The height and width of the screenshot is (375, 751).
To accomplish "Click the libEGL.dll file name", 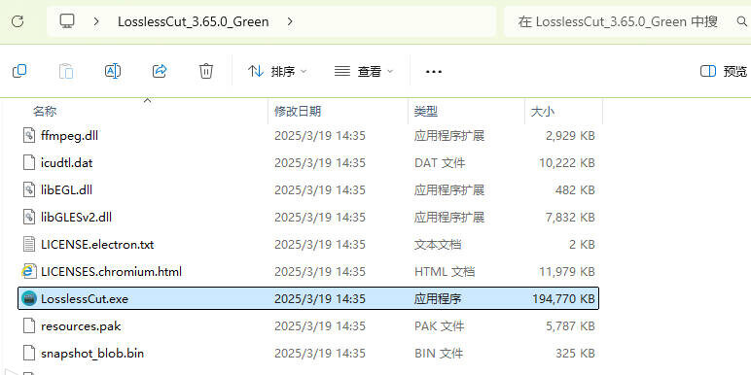I will click(x=66, y=189).
